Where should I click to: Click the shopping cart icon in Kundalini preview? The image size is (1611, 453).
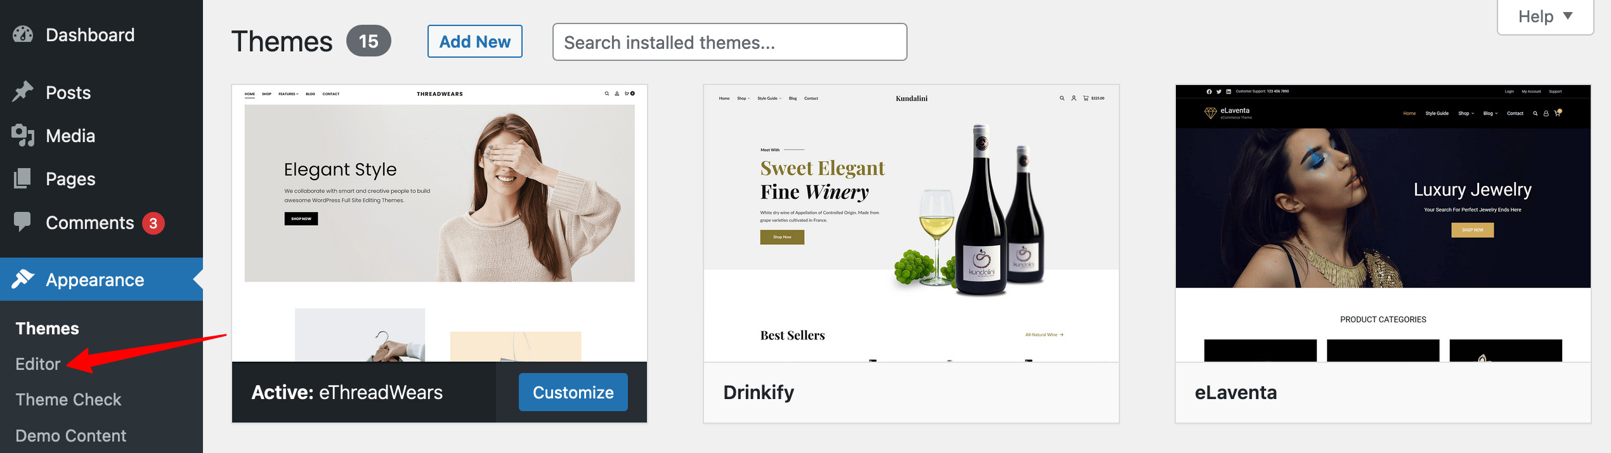click(1086, 98)
